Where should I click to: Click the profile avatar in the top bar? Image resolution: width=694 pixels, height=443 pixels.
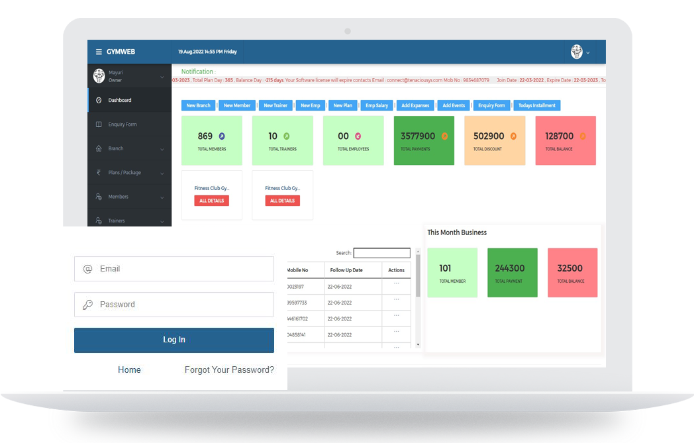pos(576,52)
